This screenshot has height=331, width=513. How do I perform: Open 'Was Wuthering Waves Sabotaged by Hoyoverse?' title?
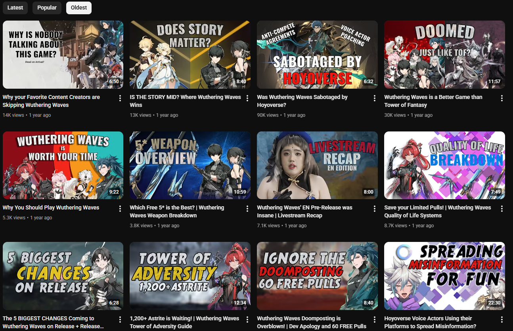(302, 101)
